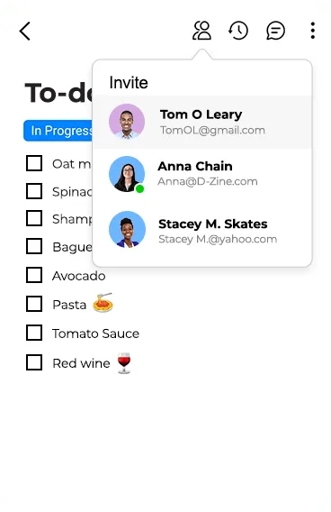Screen dimensions: 331x512
Task: Open the three-dot more options menu
Action: pyautogui.click(x=312, y=31)
